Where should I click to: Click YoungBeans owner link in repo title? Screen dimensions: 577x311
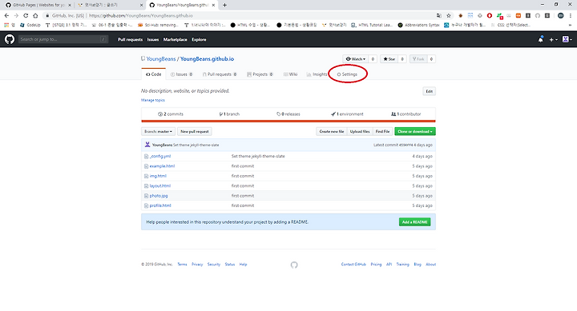(x=161, y=58)
